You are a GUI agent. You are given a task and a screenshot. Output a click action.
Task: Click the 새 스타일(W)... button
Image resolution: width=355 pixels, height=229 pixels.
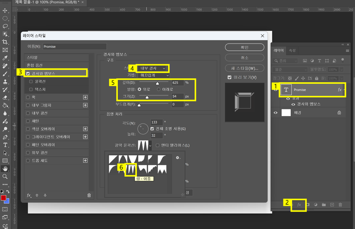(245, 68)
